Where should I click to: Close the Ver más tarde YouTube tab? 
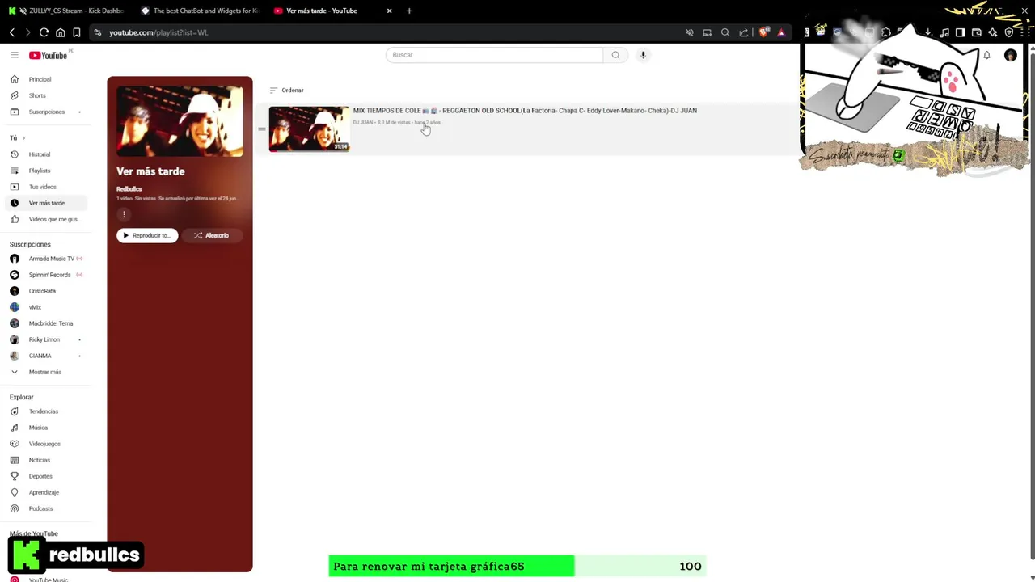tap(389, 11)
